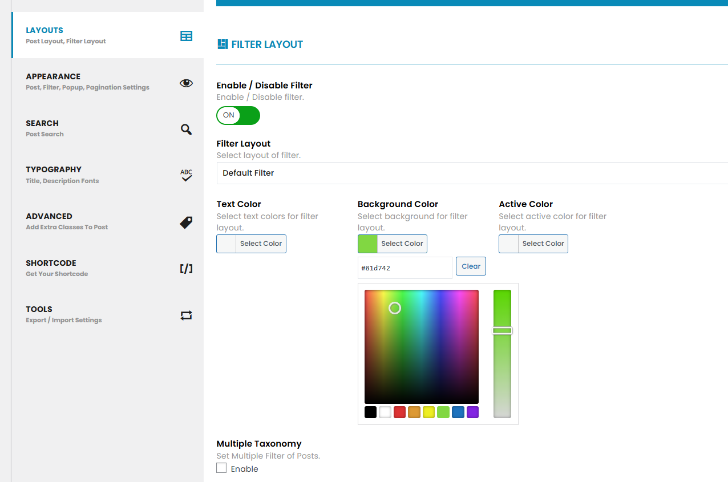Click the Appearance eye icon
Viewport: 728px width, 482px height.
pos(187,83)
